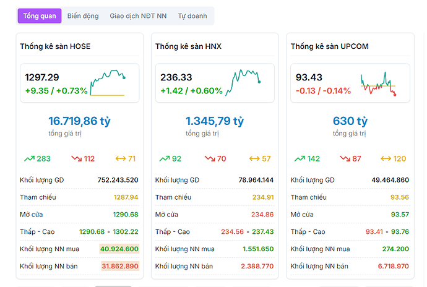Image resolution: width=427 pixels, height=287 pixels.
Task: Click the HOSE index mini chart
Action: [108, 83]
